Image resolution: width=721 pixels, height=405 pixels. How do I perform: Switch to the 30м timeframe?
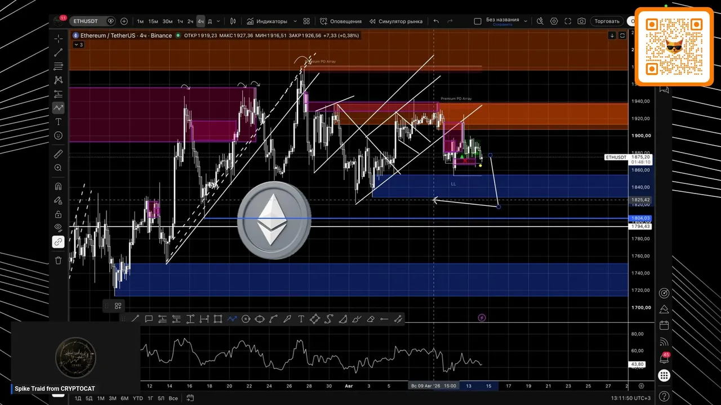pos(167,21)
